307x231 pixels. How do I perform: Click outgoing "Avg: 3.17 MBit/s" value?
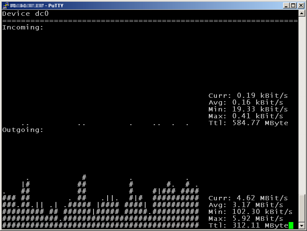246,205
